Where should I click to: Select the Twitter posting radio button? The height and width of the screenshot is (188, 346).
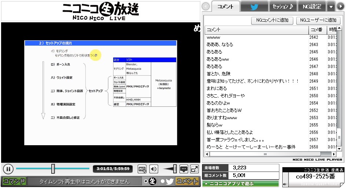pos(163,181)
